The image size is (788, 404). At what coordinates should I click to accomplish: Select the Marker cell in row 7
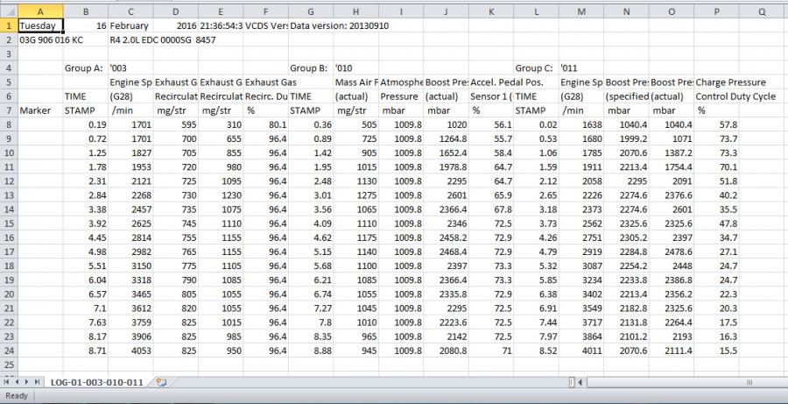pyautogui.click(x=40, y=110)
